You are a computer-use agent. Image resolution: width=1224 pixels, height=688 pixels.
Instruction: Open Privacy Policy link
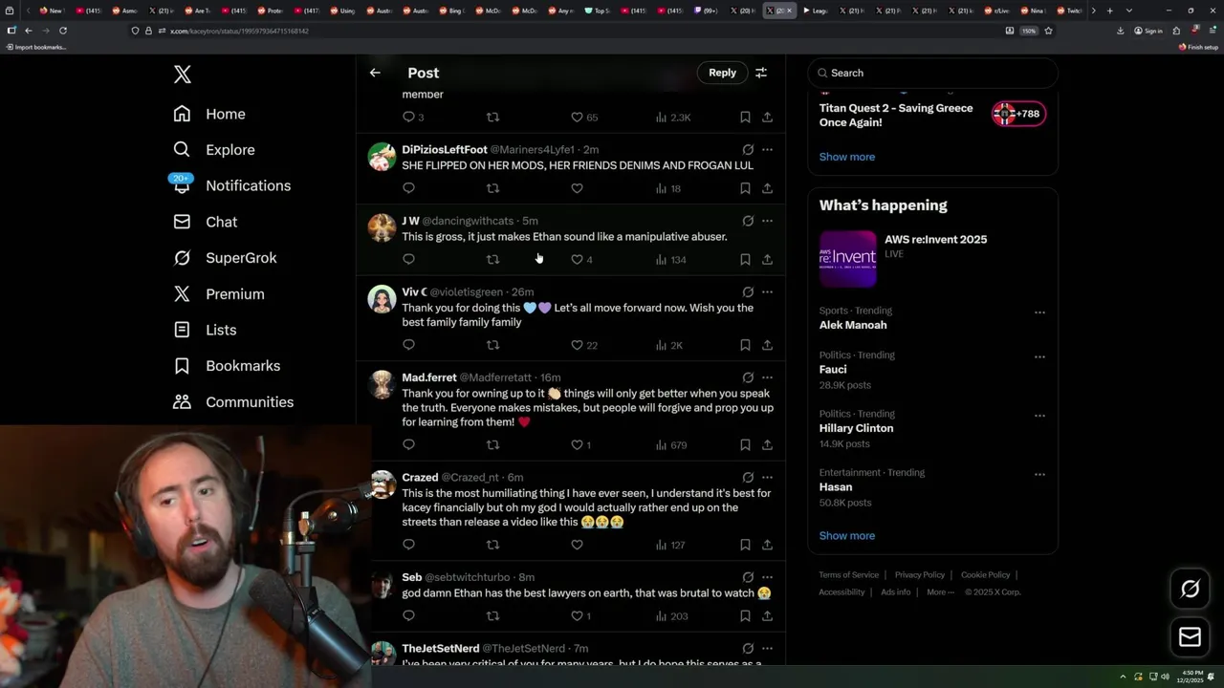(x=920, y=575)
